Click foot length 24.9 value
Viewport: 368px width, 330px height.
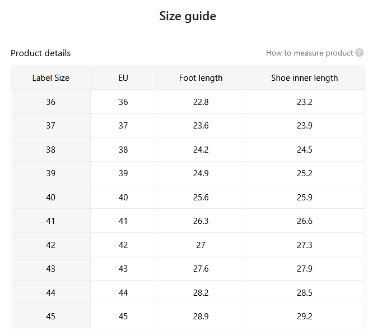[201, 173]
